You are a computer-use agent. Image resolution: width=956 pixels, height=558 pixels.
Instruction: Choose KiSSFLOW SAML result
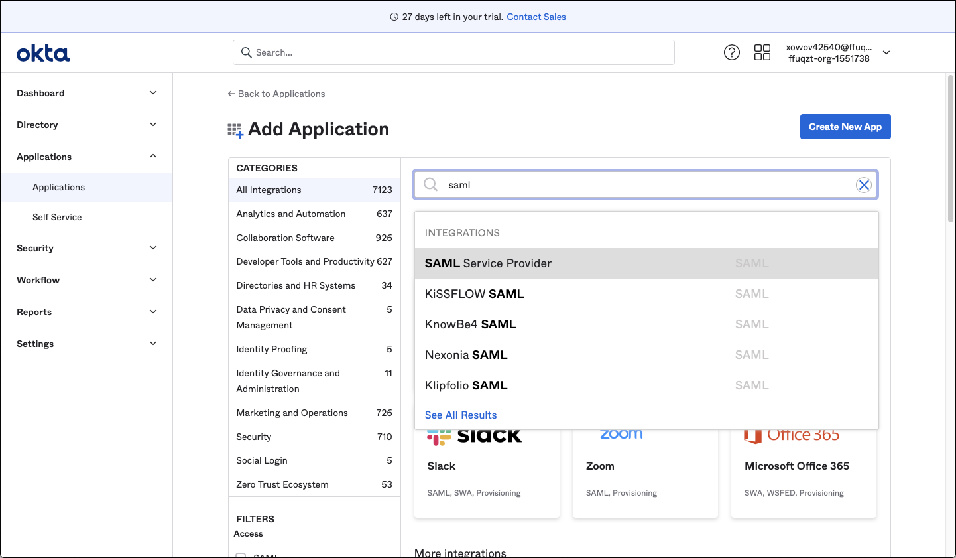coord(646,294)
